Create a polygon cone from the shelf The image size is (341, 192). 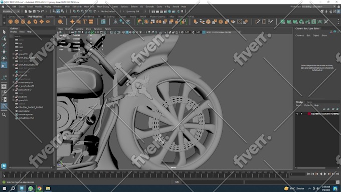click(x=29, y=22)
